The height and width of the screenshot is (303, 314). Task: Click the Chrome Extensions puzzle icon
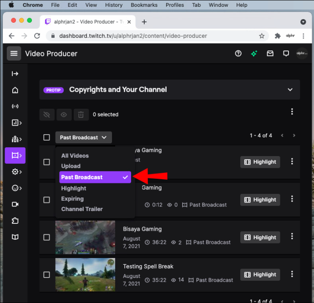277,36
